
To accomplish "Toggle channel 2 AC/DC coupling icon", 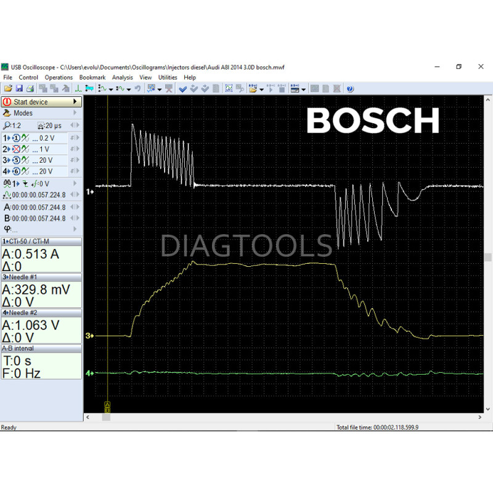I will [25, 149].
